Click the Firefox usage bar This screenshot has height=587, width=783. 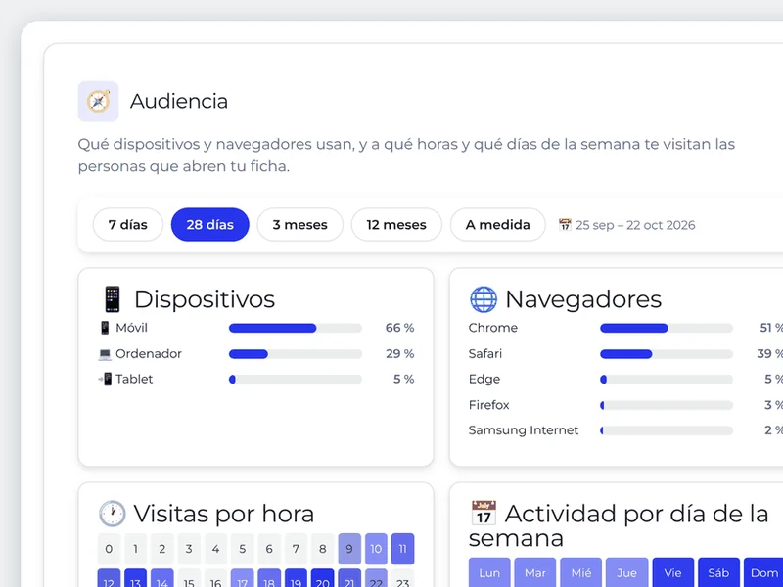pos(667,405)
